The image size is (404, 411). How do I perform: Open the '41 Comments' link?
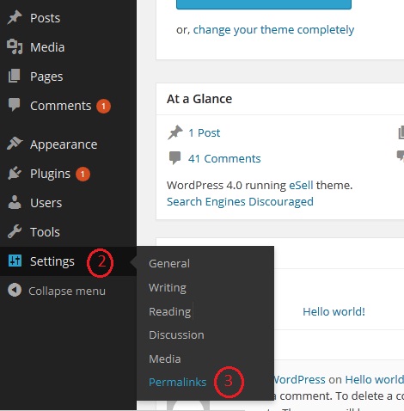224,158
